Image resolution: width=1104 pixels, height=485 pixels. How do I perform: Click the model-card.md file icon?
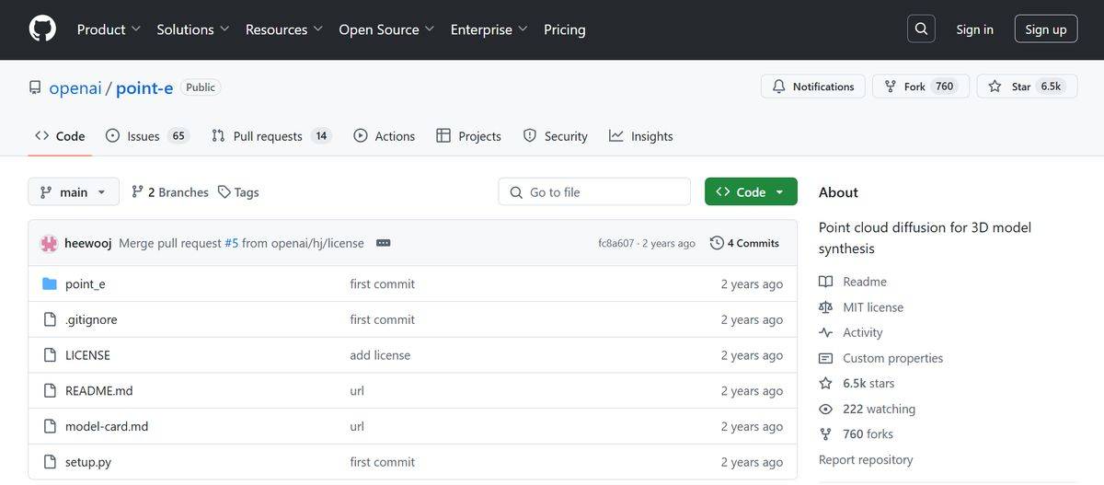[x=50, y=426]
